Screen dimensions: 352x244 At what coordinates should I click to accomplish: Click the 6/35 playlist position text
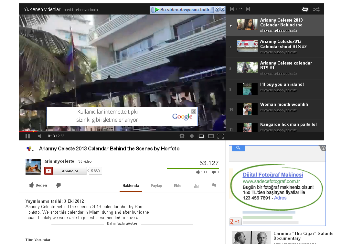tap(240, 9)
